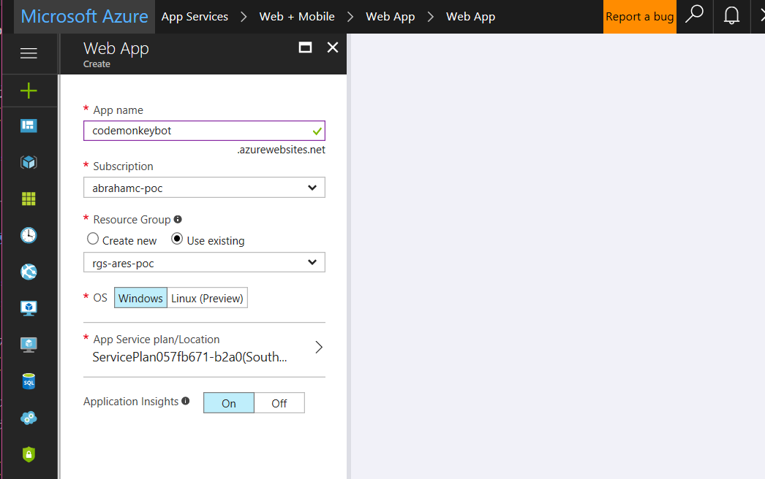765x479 pixels.
Task: Open the Subscription dropdown
Action: [204, 187]
